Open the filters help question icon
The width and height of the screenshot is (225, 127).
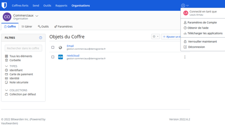[x=41, y=38]
